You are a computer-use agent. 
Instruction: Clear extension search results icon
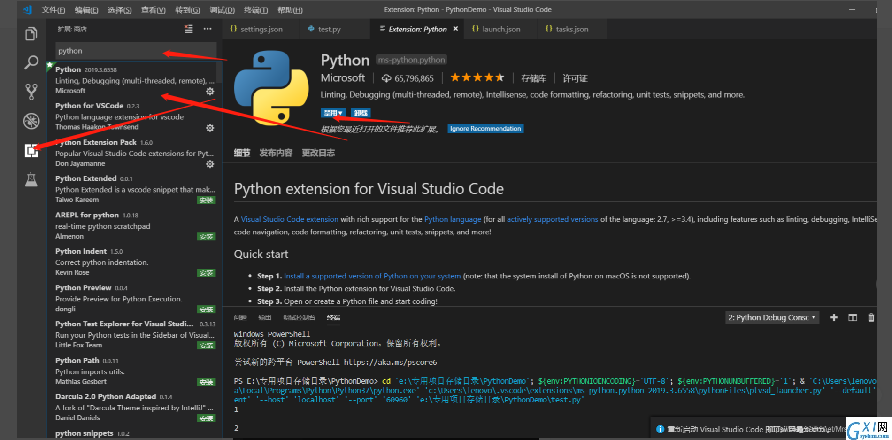pos(188,29)
